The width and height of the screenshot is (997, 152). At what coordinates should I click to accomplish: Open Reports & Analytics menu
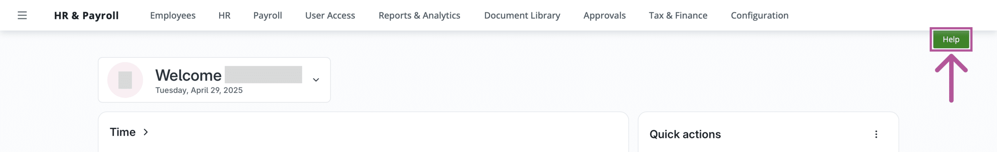coord(419,16)
